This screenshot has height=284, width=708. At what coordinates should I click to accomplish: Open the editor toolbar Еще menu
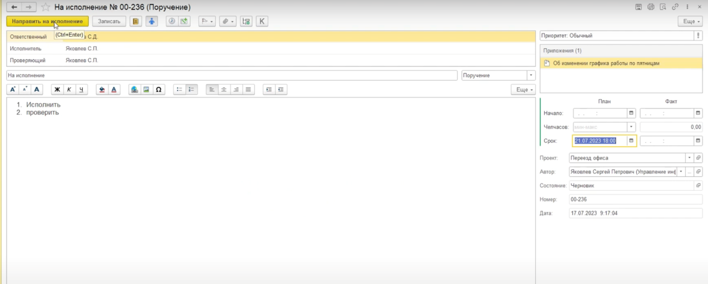point(523,90)
